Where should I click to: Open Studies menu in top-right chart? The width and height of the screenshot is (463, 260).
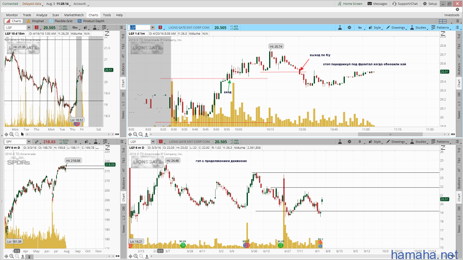[x=419, y=27]
